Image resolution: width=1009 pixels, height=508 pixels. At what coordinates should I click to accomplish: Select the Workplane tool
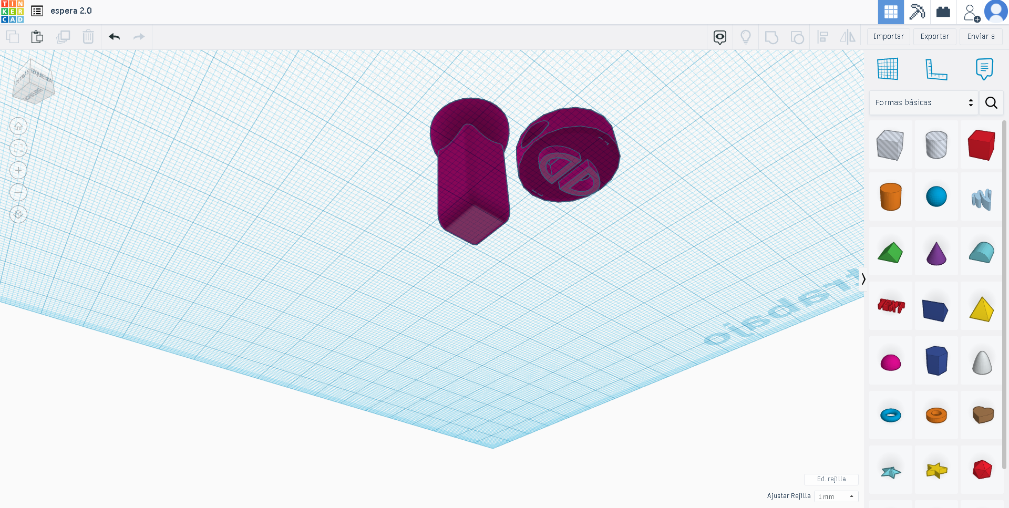click(x=888, y=69)
